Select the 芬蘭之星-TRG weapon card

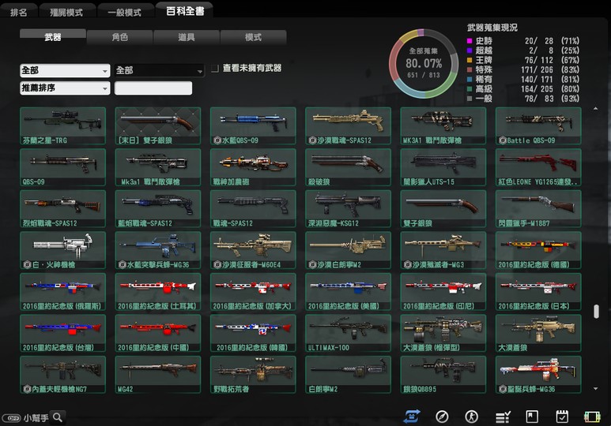tap(64, 126)
